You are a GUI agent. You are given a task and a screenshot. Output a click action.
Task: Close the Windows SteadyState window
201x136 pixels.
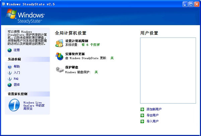(196, 4)
